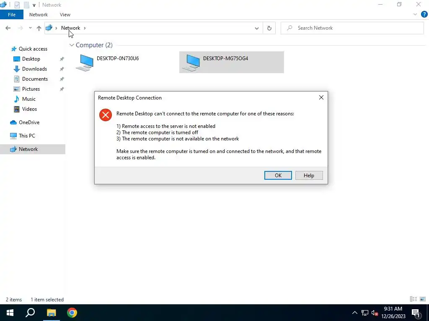Expand the ribbon with the chevron
Image resolution: width=429 pixels, height=321 pixels.
click(415, 15)
